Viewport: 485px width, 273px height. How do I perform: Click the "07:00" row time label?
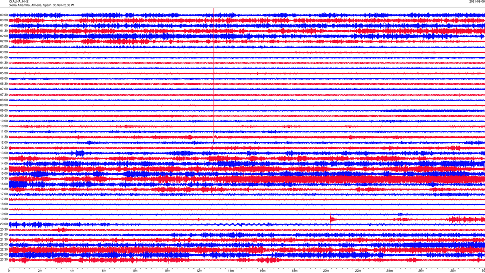coord(4,89)
